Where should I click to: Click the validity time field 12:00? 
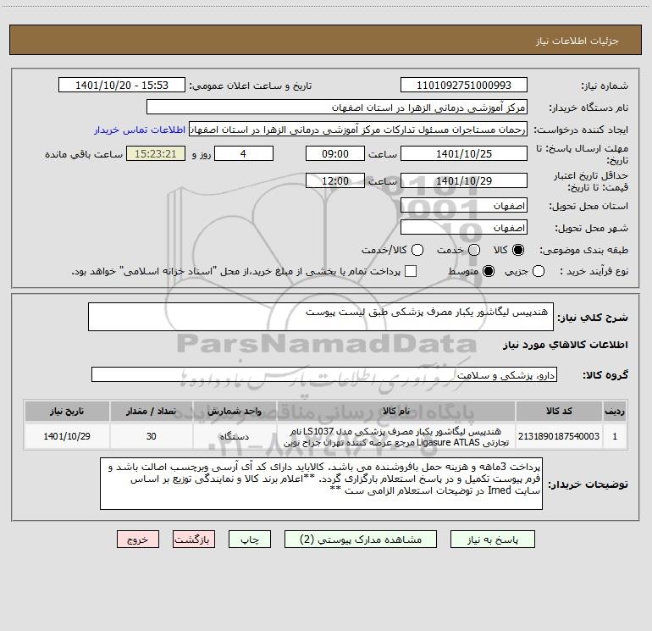tap(335, 180)
